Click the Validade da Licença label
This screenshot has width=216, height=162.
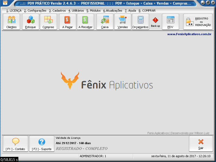(68, 138)
